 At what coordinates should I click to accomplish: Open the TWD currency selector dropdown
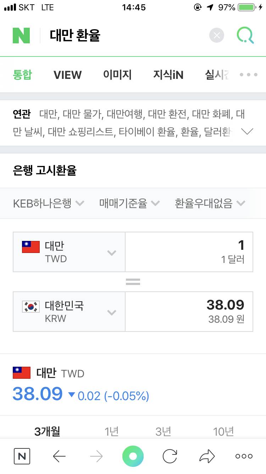coord(112,252)
